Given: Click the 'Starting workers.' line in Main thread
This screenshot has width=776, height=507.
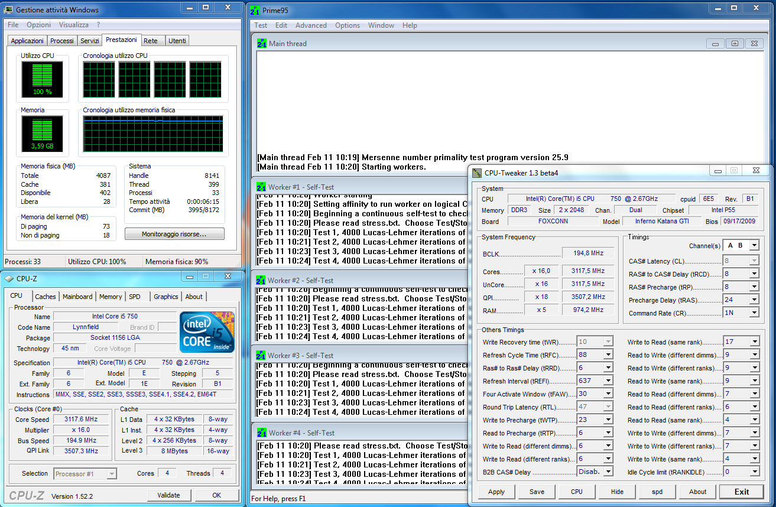Looking at the screenshot, I should [342, 167].
